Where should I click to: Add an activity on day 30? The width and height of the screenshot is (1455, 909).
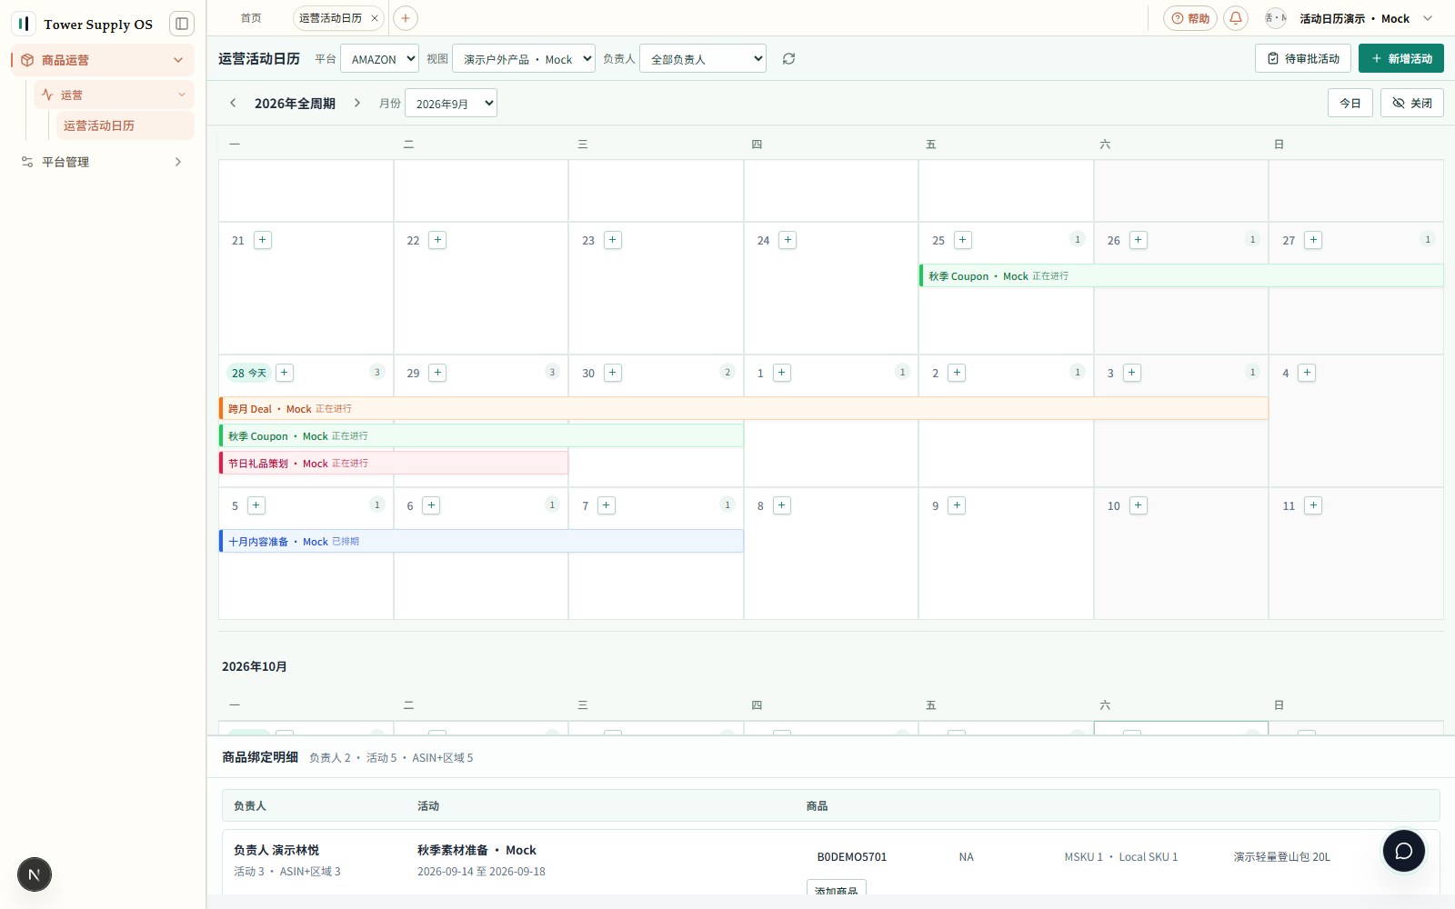(613, 373)
